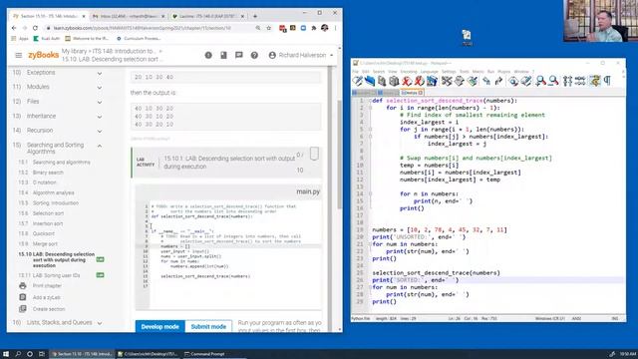The height and width of the screenshot is (359, 638).
Task: Open the Notepad++ Encoding menu
Action: [x=409, y=72]
